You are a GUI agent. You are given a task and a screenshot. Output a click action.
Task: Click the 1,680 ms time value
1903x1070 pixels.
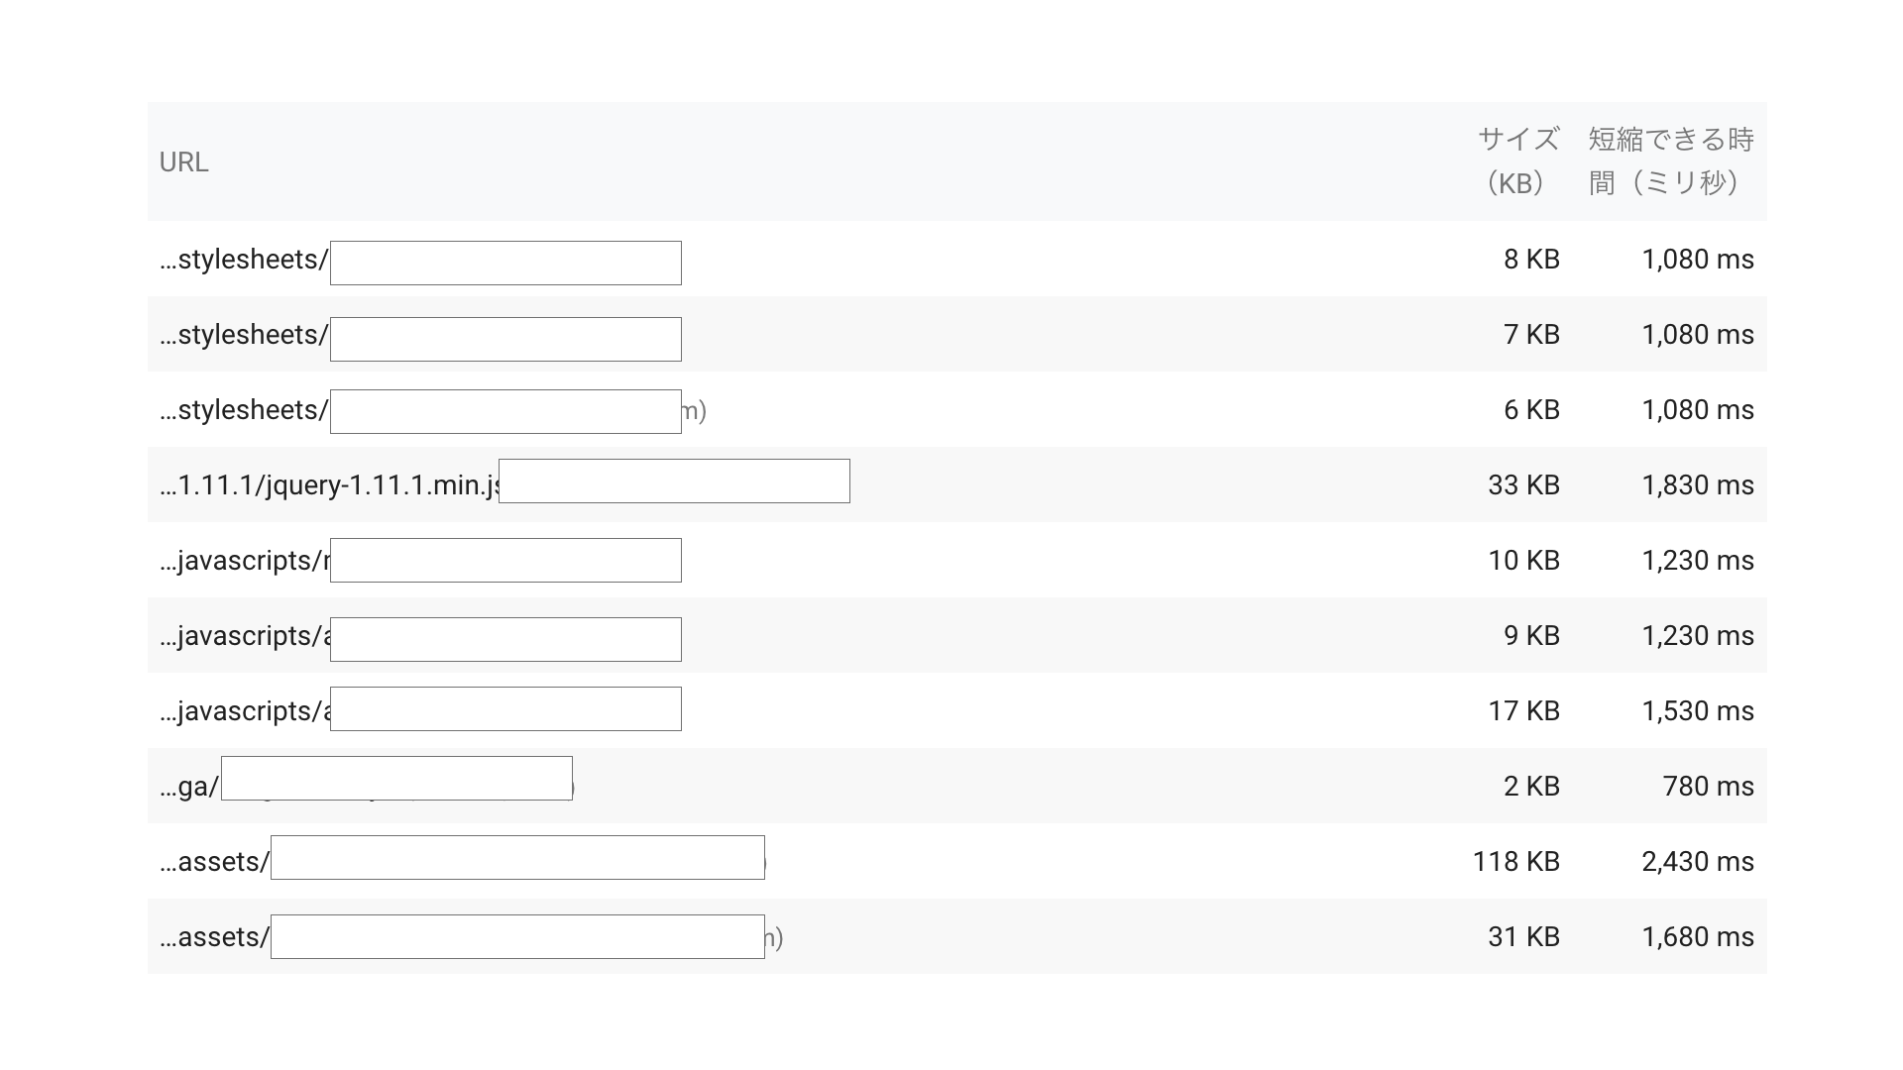1697,937
